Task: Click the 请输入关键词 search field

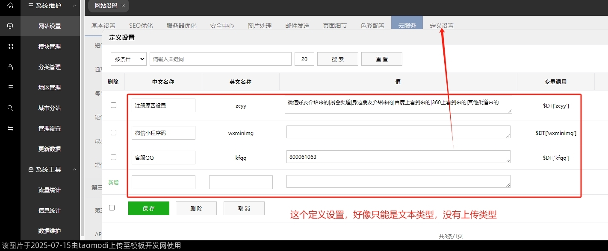Action: coord(220,59)
